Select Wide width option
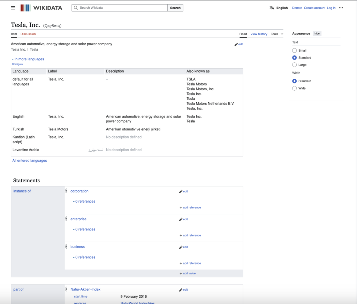Image resolution: width=357 pixels, height=304 pixels. pos(294,88)
